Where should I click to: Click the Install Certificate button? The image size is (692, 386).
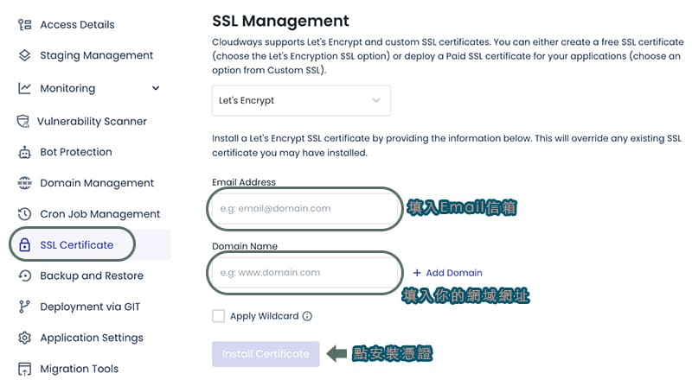click(266, 354)
